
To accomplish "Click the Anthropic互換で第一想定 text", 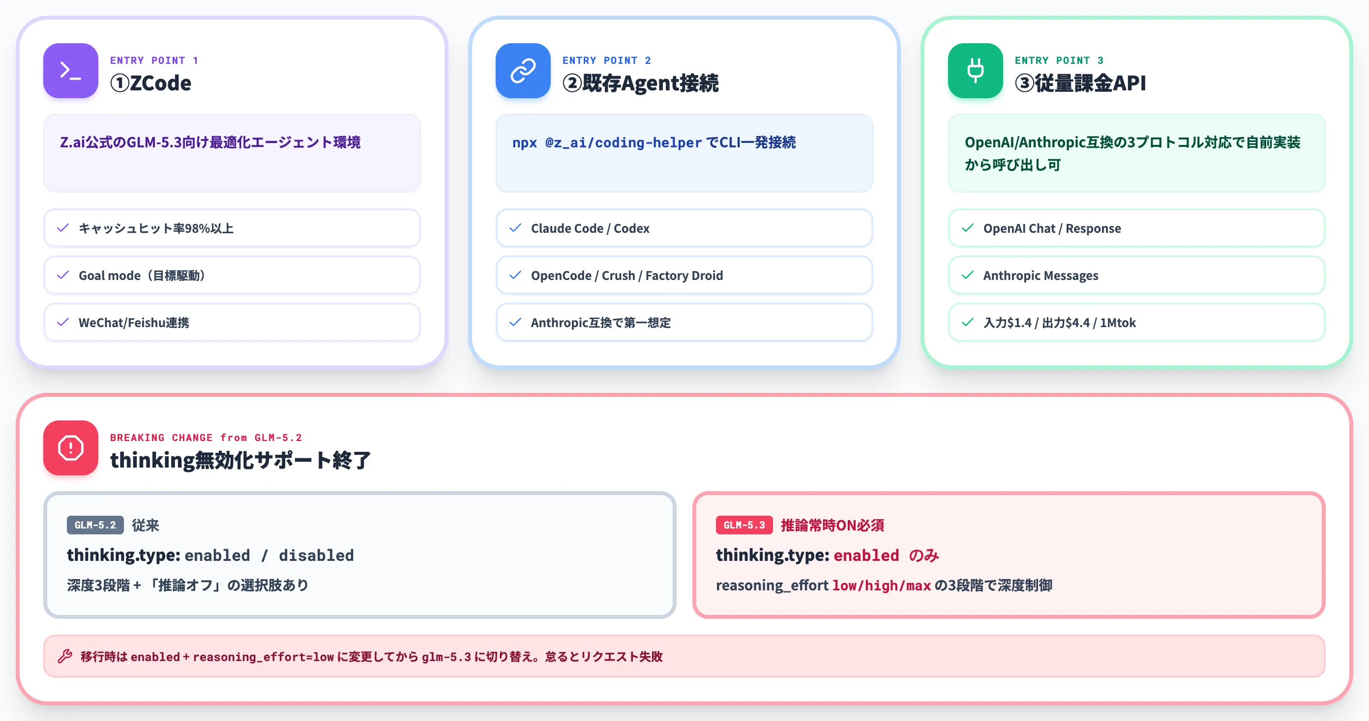I will tap(600, 323).
